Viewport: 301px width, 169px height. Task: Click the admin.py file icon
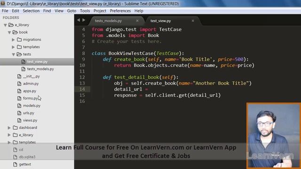(19, 84)
